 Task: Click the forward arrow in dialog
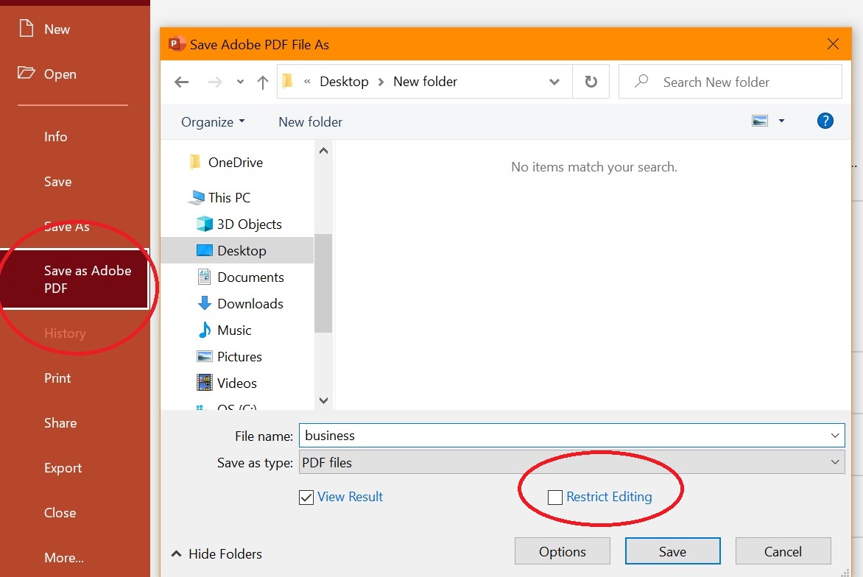(x=215, y=82)
